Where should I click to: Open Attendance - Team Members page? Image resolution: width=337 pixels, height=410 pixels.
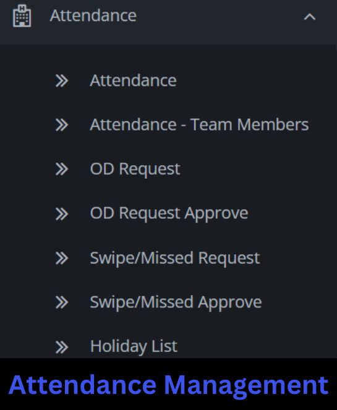click(x=199, y=125)
